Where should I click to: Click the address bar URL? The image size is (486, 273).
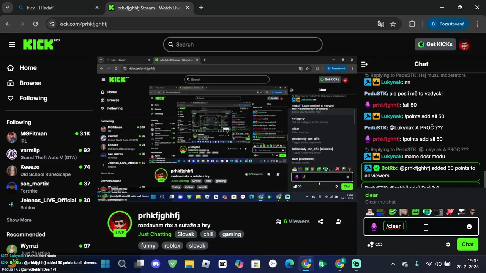[x=83, y=24]
